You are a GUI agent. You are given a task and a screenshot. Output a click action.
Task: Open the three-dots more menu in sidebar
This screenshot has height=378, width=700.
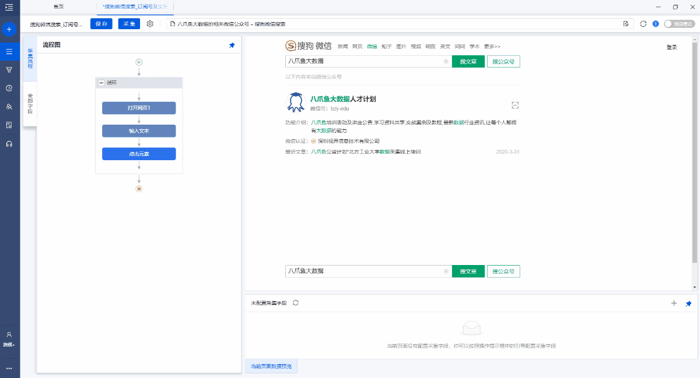(x=9, y=368)
